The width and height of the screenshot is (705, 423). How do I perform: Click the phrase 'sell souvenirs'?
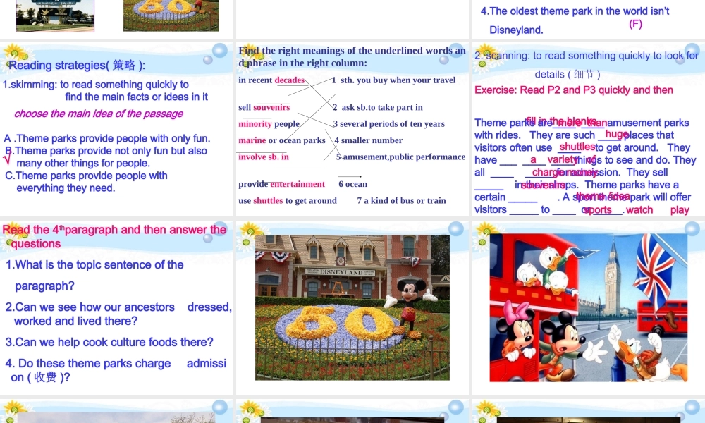(264, 107)
